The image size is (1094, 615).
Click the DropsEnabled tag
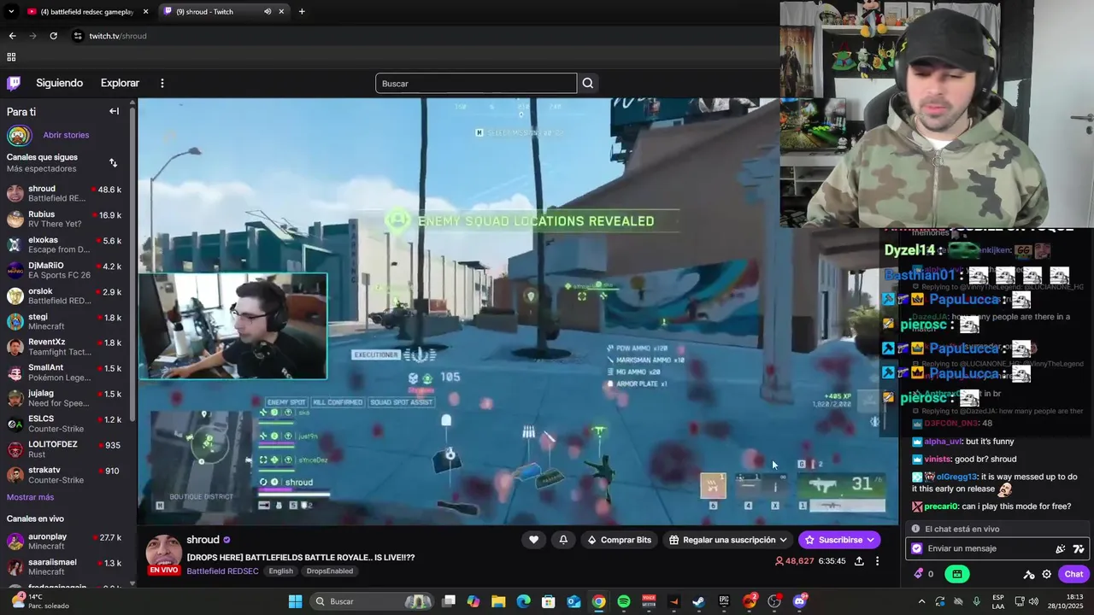329,571
